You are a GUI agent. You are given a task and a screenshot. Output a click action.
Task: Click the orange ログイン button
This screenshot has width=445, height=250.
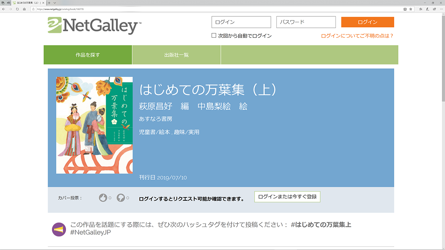[x=367, y=22]
